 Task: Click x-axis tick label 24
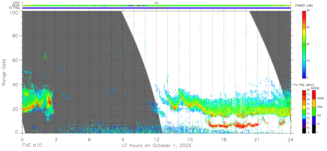[291, 140]
